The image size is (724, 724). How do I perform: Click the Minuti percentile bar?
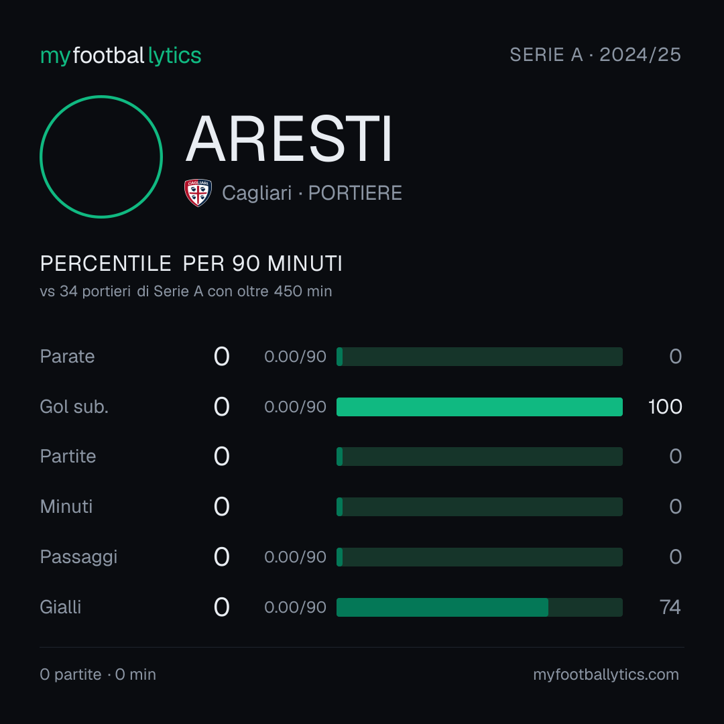(479, 507)
